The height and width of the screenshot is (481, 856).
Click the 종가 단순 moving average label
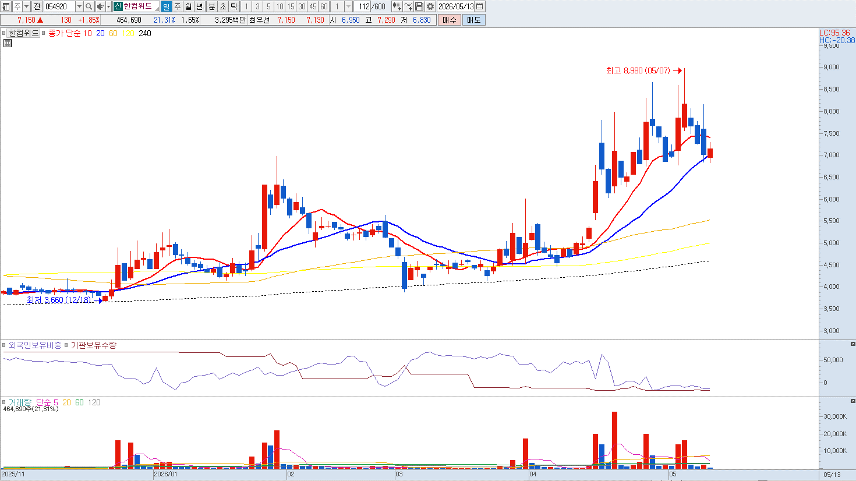pyautogui.click(x=65, y=33)
